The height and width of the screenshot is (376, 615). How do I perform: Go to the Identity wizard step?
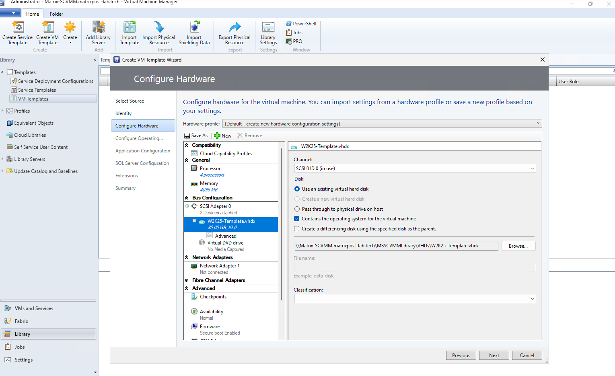(123, 113)
